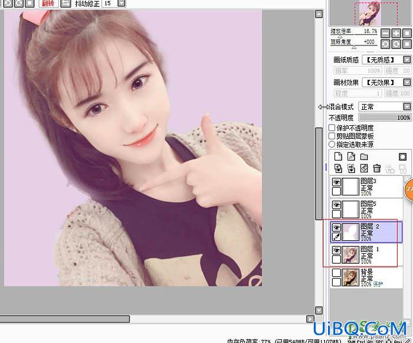The height and width of the screenshot is (343, 413).
Task: Merge layer down icon
Action: pos(351,168)
